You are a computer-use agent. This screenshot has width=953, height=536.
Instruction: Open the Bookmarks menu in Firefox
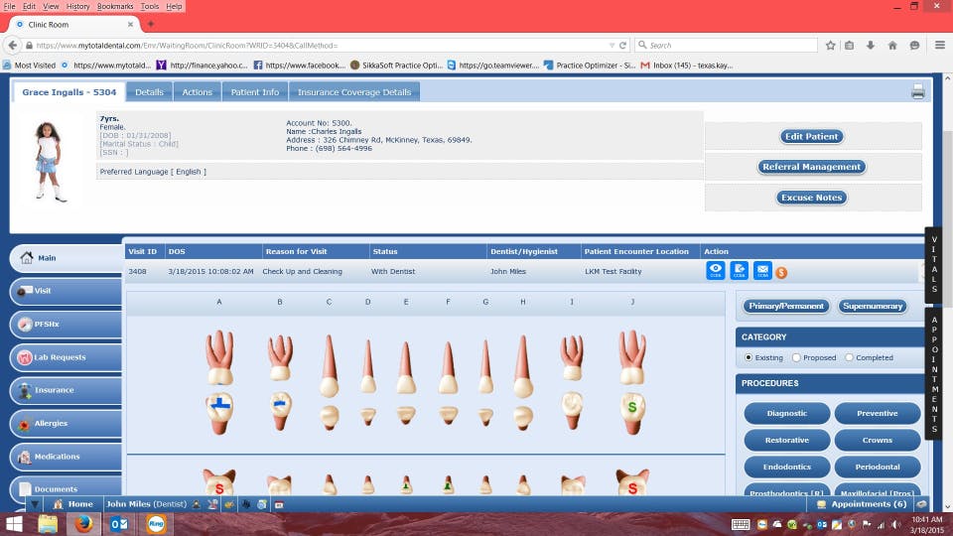coord(115,6)
